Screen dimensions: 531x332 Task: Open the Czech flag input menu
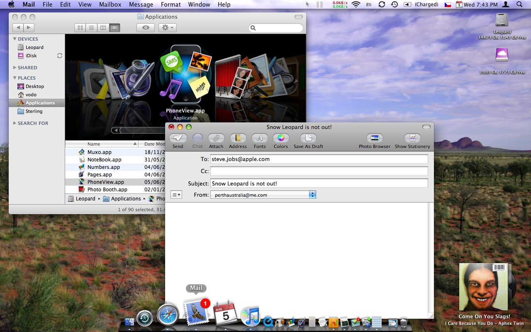(x=448, y=5)
